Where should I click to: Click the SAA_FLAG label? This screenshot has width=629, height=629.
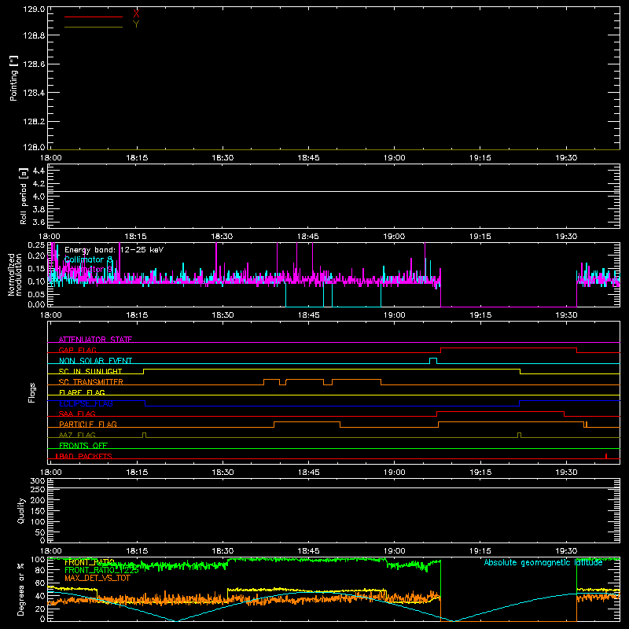click(x=77, y=414)
